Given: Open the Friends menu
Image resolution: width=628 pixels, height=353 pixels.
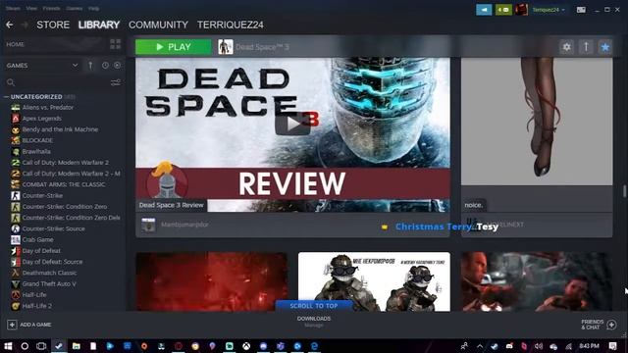Looking at the screenshot, I should tap(51, 8).
